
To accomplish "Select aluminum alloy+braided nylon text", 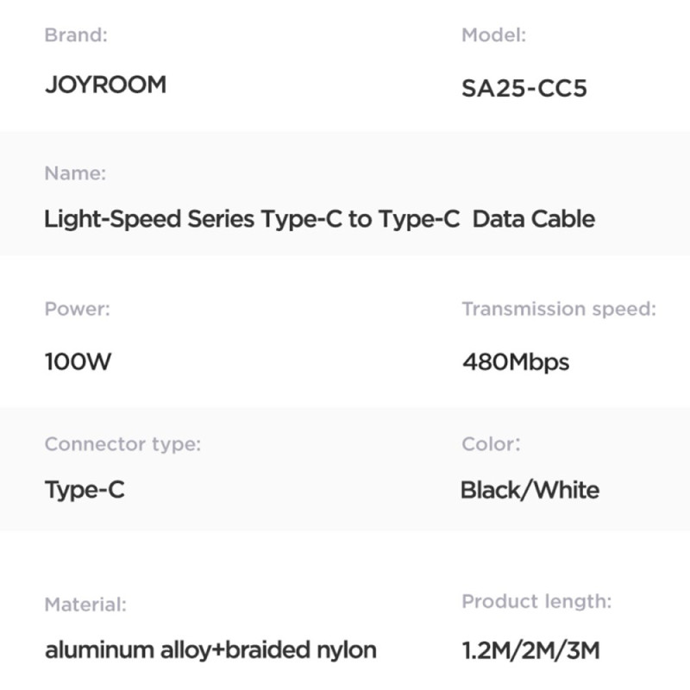I will (210, 650).
